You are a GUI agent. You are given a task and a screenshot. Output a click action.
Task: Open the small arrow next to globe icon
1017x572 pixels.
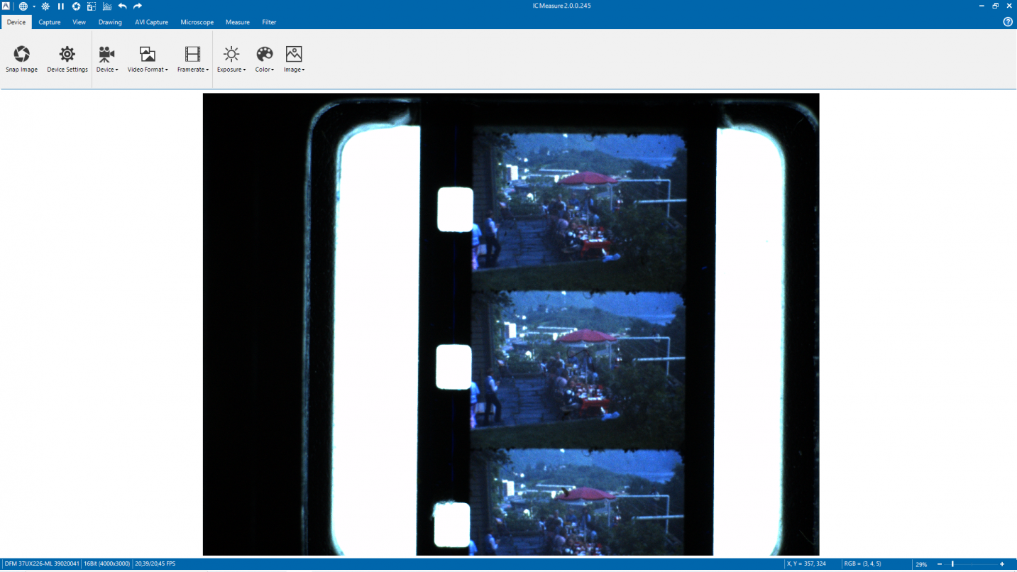coord(33,6)
